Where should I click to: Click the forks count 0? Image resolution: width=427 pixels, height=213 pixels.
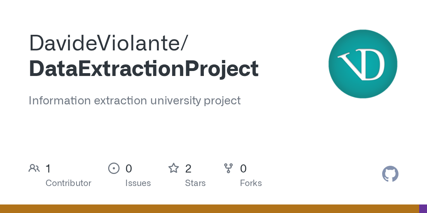coord(243,169)
